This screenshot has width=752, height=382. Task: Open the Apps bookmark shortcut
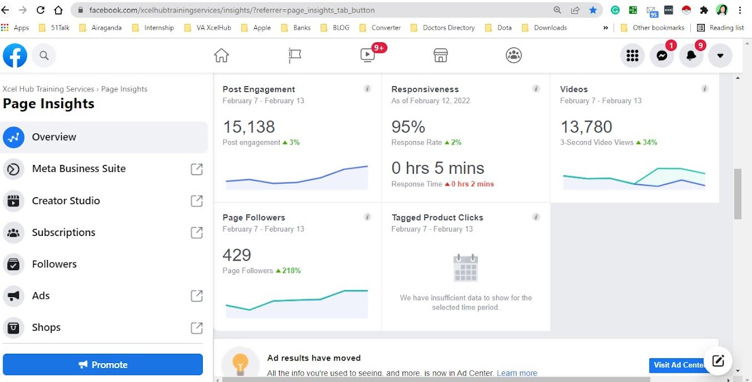15,28
